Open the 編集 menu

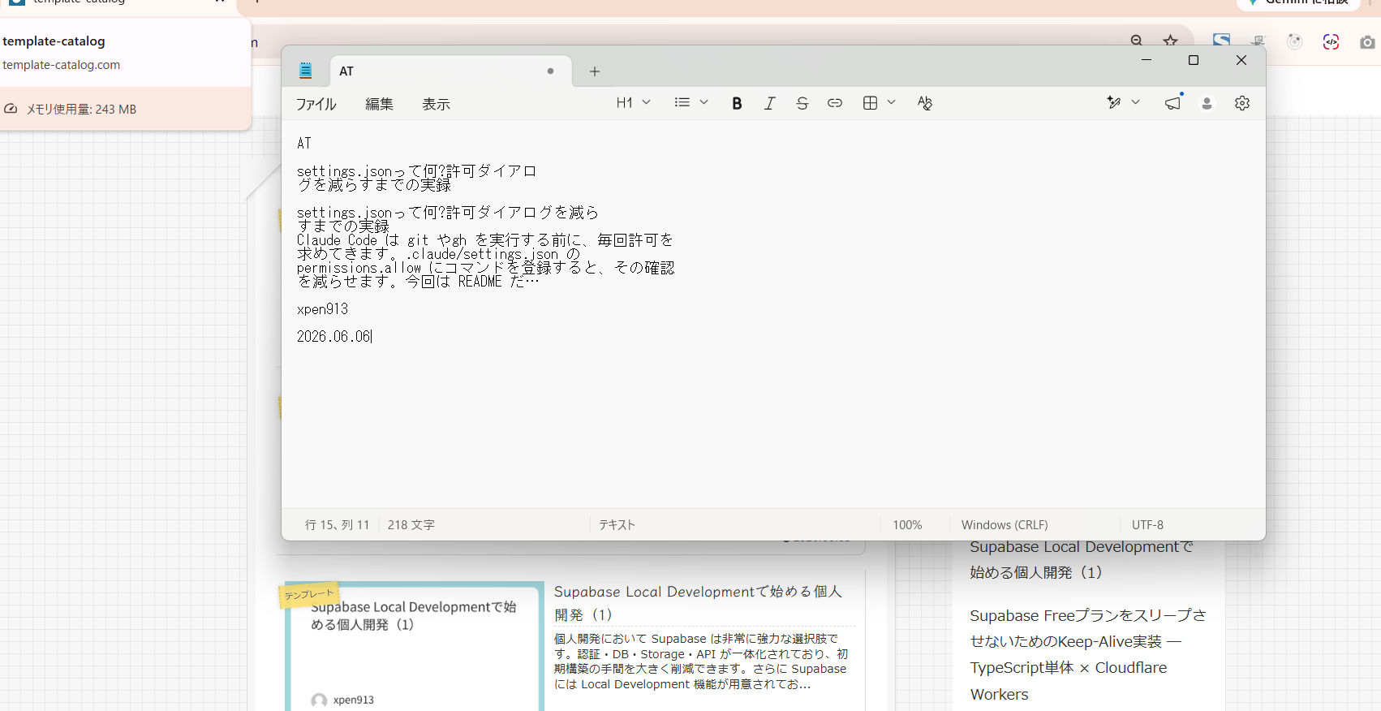click(379, 104)
